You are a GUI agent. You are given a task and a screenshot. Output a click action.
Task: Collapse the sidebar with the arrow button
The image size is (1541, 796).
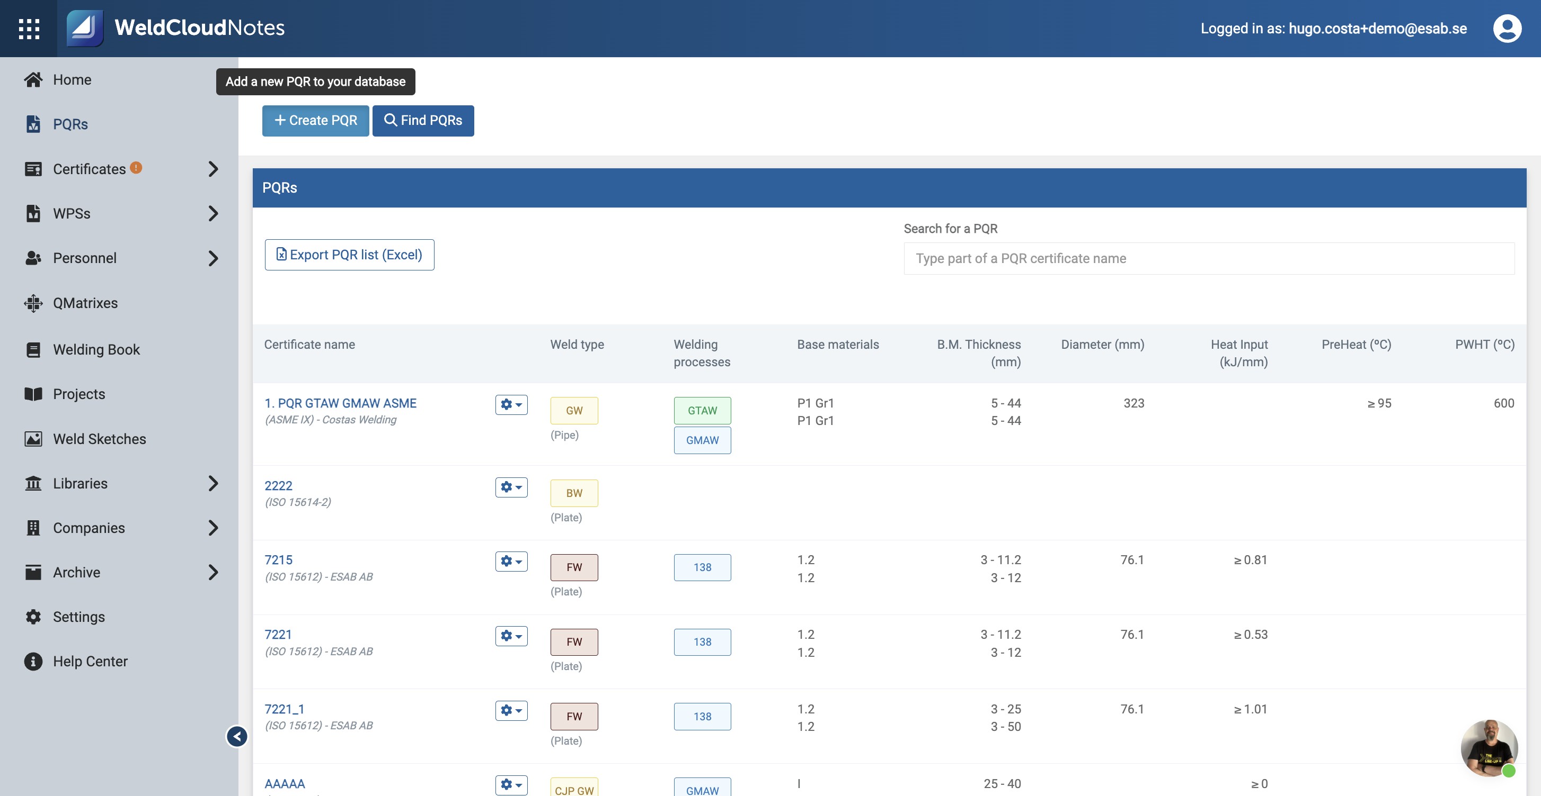click(x=237, y=736)
